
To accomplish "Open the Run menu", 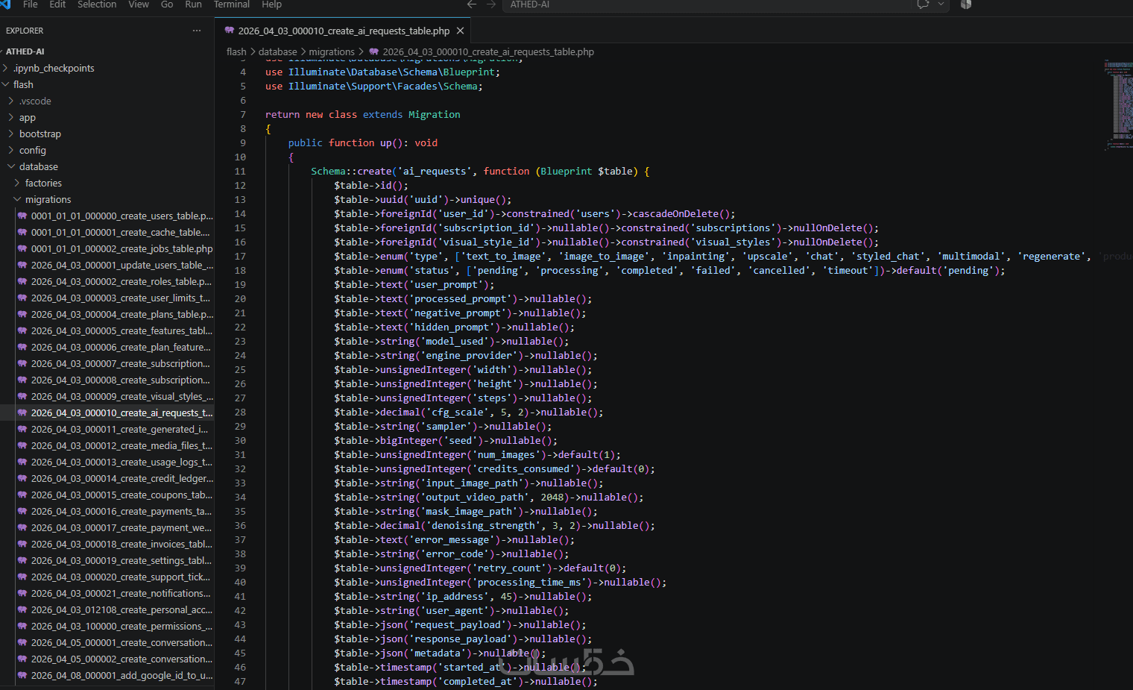I will tap(193, 4).
